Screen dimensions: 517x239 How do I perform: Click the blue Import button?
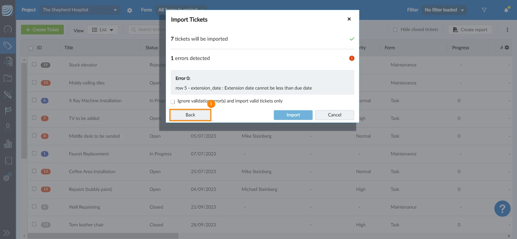pos(293,115)
